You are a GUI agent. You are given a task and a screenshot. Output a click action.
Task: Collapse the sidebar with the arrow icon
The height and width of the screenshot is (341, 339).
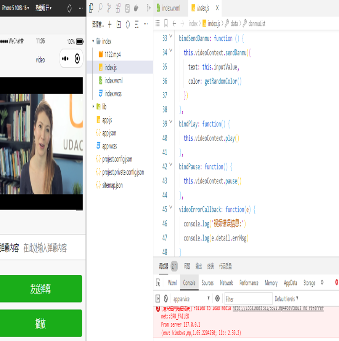[x=149, y=8]
